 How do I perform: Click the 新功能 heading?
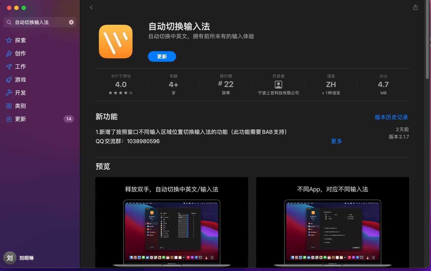106,117
